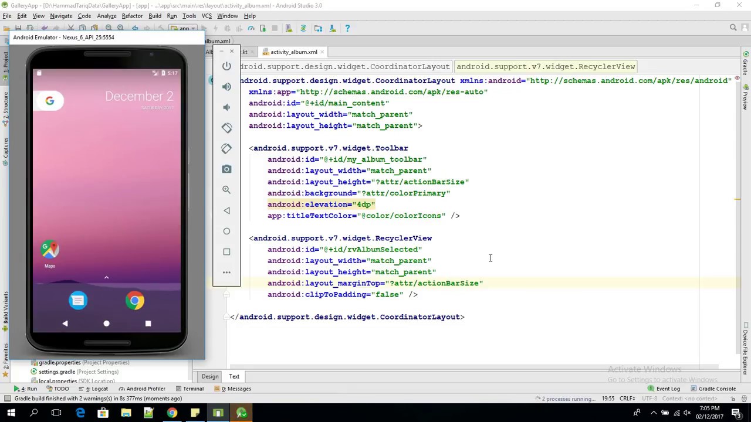Open the Analyze menu
The height and width of the screenshot is (422, 751).
tap(107, 16)
